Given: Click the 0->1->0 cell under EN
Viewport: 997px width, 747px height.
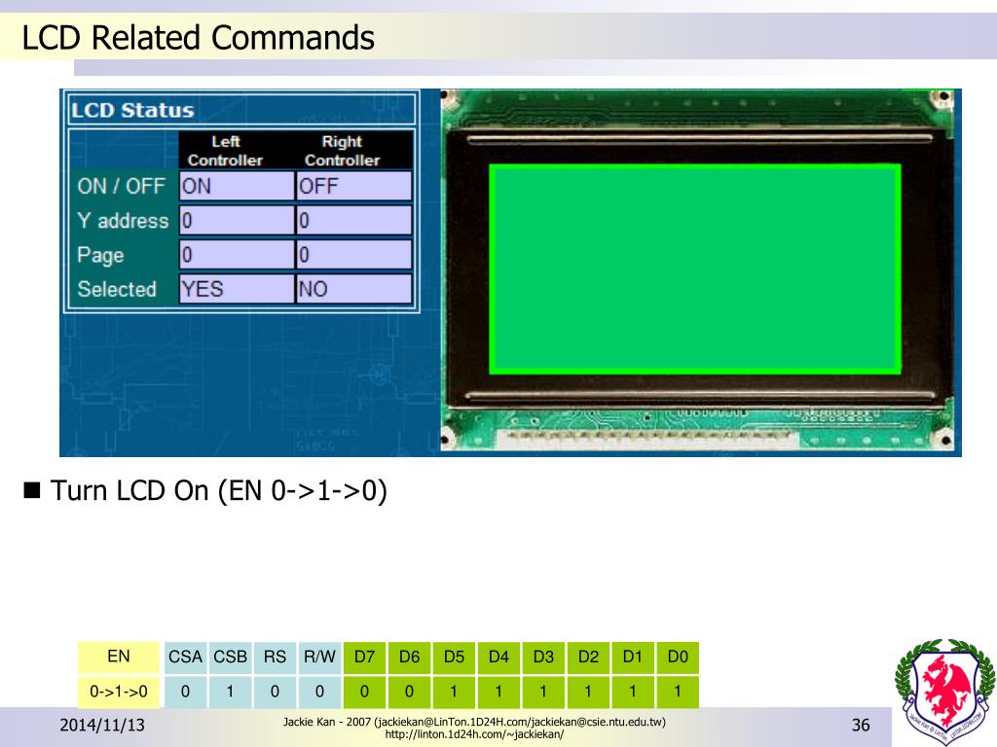Looking at the screenshot, I should [x=118, y=692].
